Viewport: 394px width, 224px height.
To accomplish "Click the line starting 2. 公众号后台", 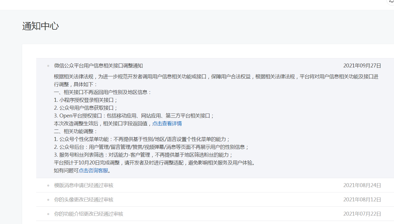I will tap(151, 147).
